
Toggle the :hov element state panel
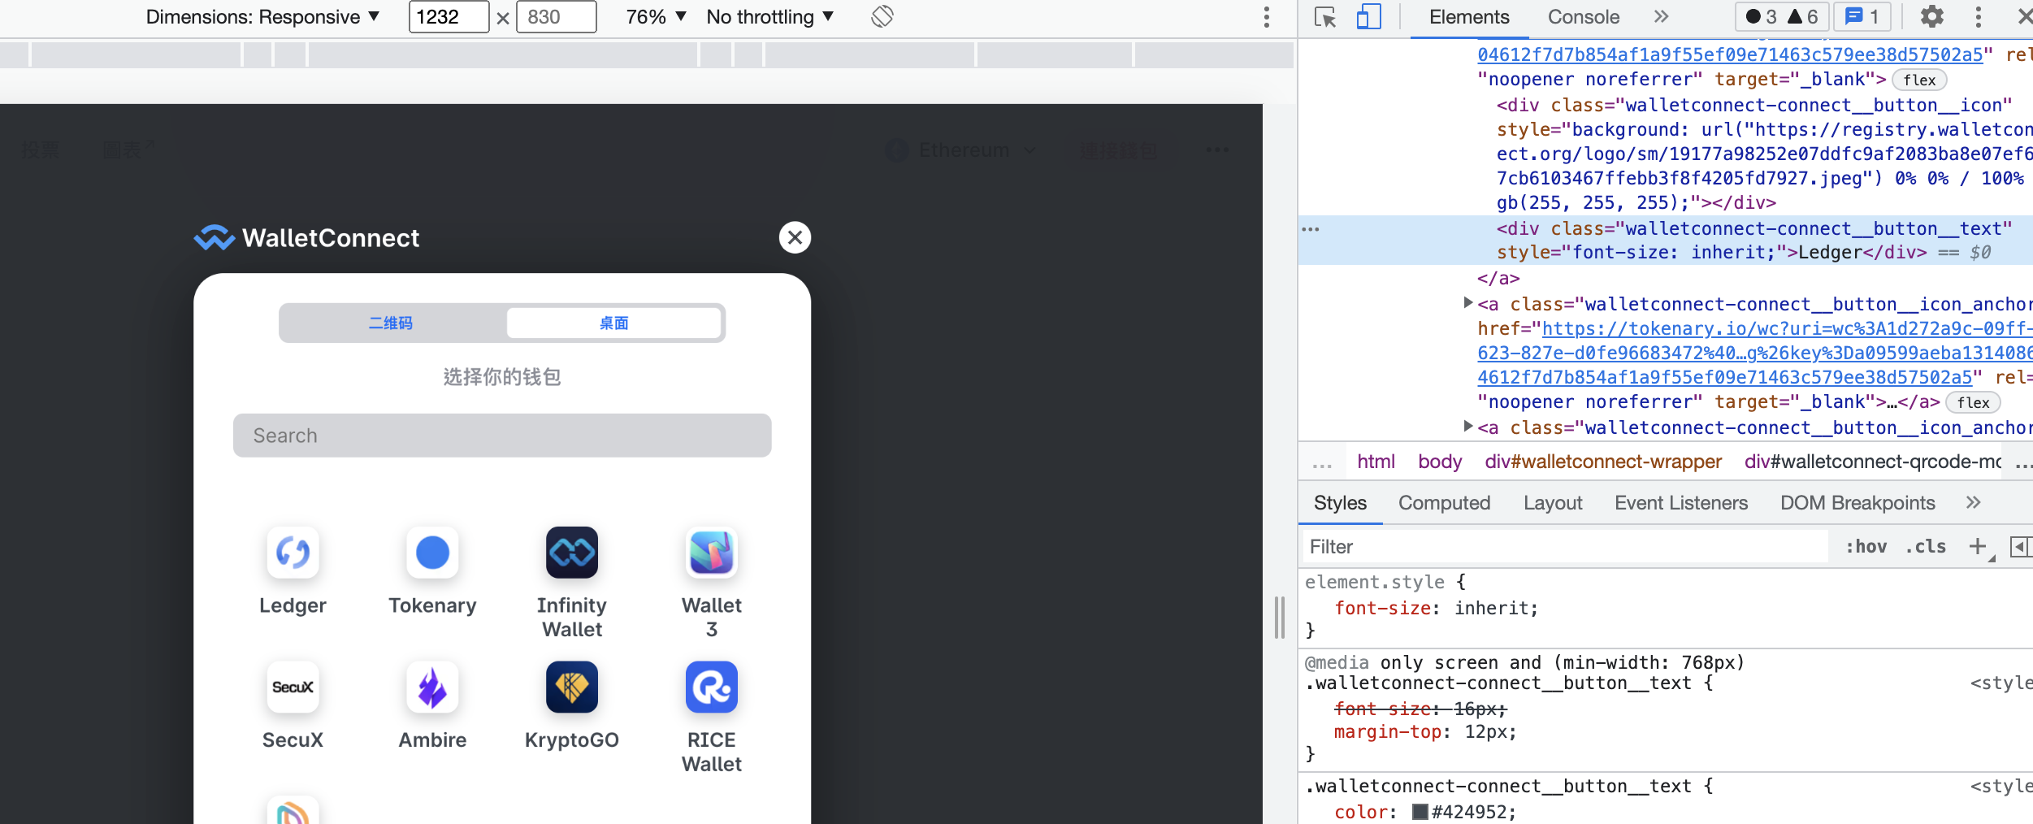(1866, 547)
